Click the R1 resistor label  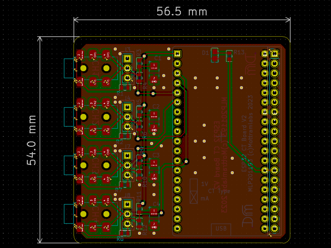pos(120,93)
